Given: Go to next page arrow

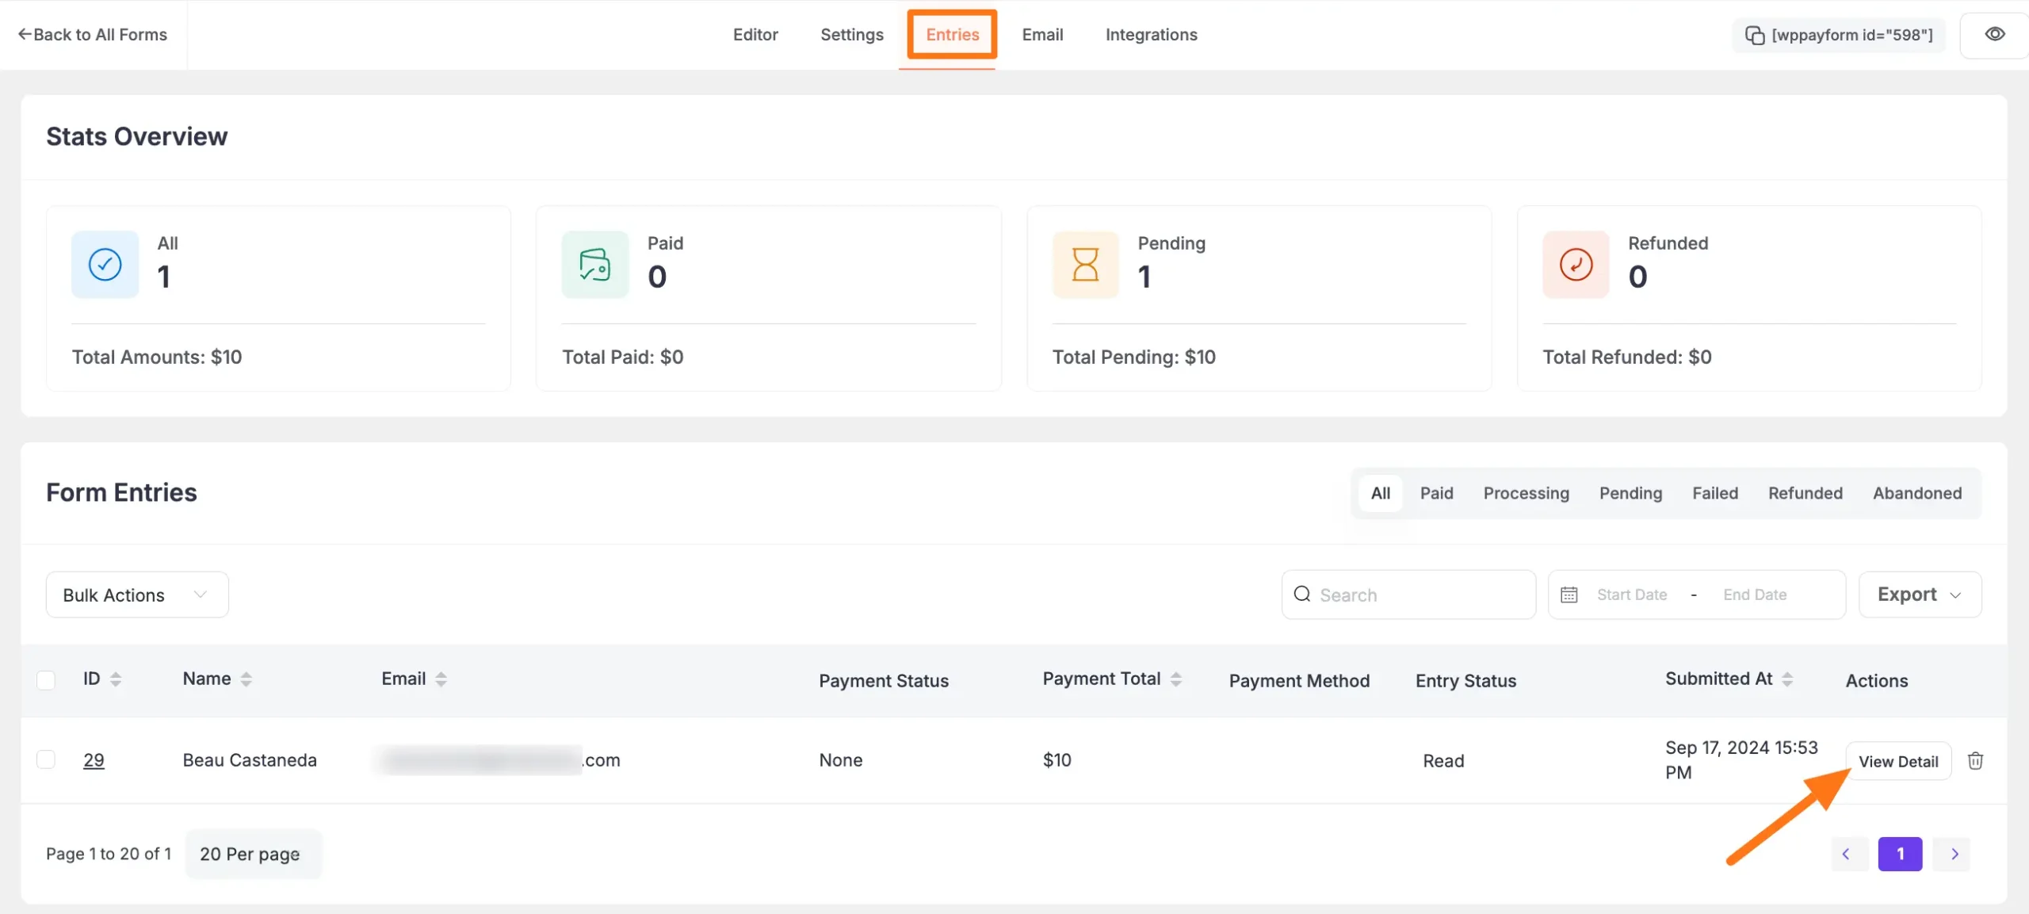Looking at the screenshot, I should click(x=1954, y=854).
